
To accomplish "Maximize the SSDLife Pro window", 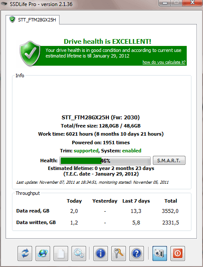I will click(176, 3).
